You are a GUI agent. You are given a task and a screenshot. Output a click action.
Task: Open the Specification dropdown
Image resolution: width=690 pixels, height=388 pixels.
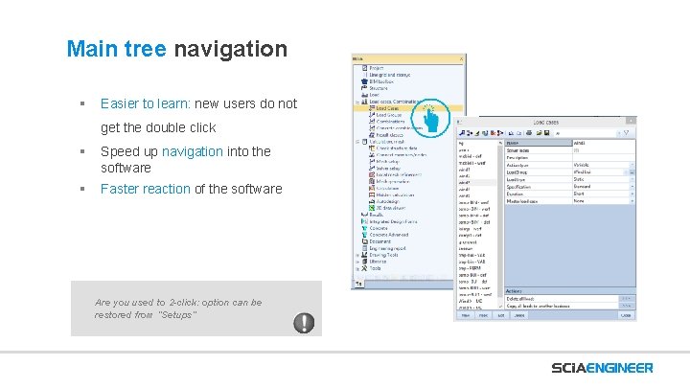point(632,187)
